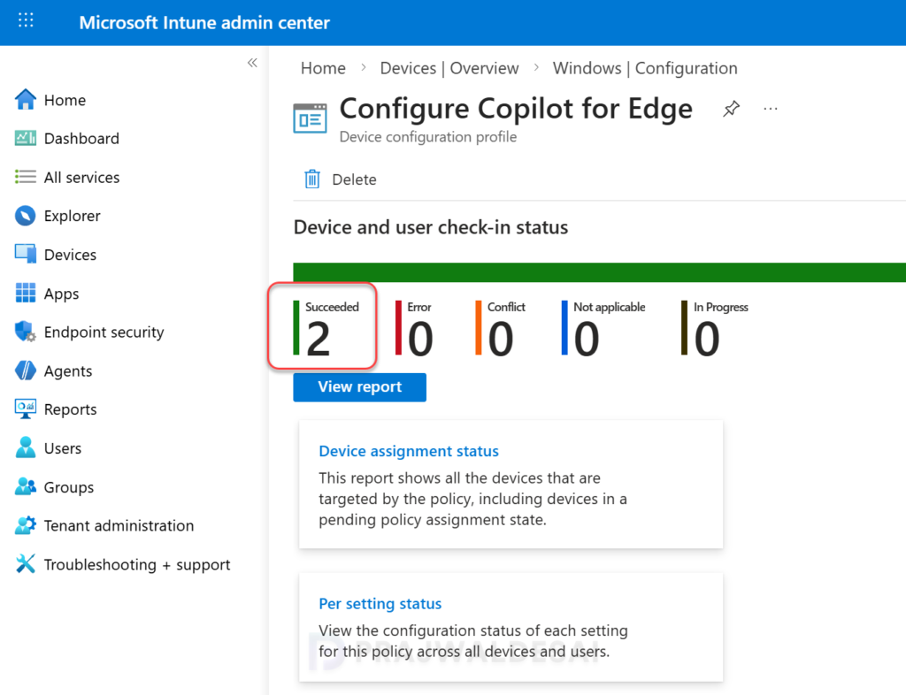
Task: Click the Reports monitor icon
Action: (x=26, y=409)
